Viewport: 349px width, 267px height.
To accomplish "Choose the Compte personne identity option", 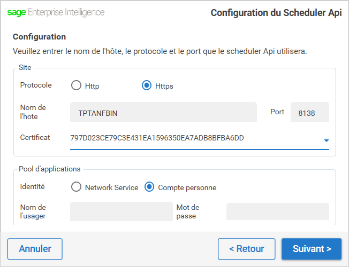I will (149, 187).
